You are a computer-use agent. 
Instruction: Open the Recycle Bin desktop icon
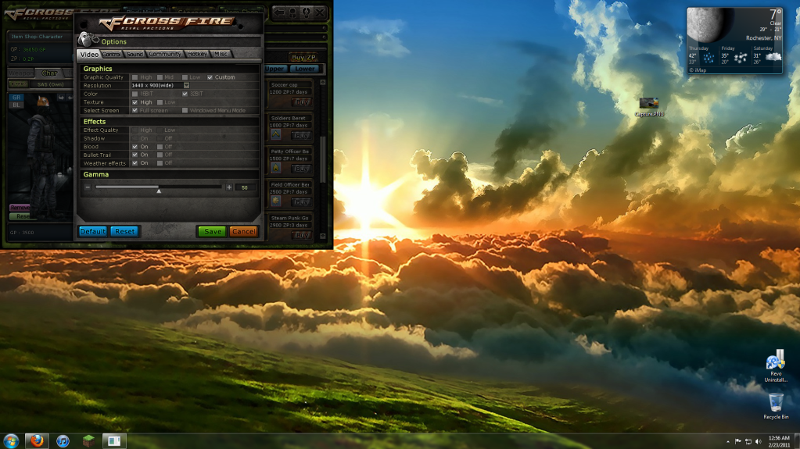776,403
